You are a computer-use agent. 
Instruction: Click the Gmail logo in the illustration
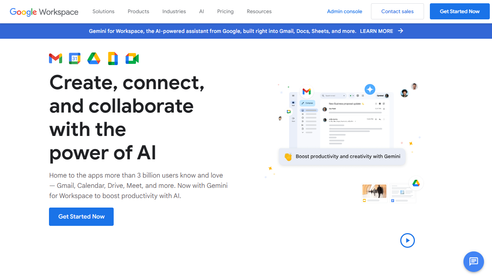[307, 91]
